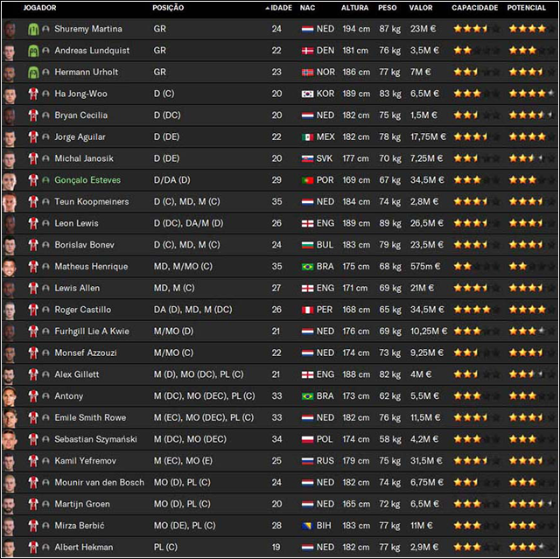Open Gonçalo Esteves player profile
560x559 pixels.
[x=87, y=180]
